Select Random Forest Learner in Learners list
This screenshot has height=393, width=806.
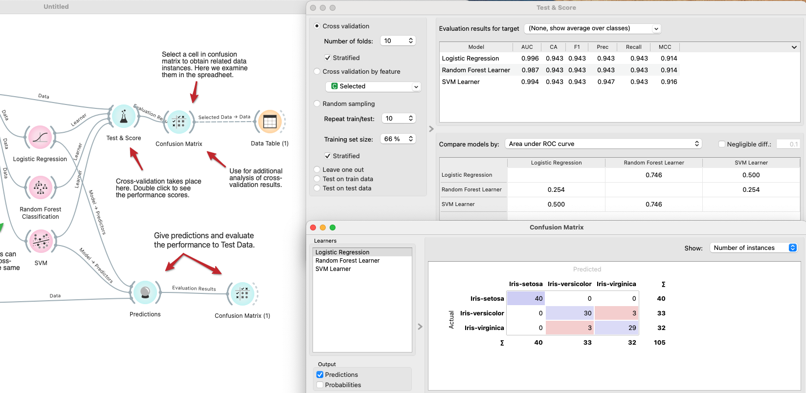point(347,261)
